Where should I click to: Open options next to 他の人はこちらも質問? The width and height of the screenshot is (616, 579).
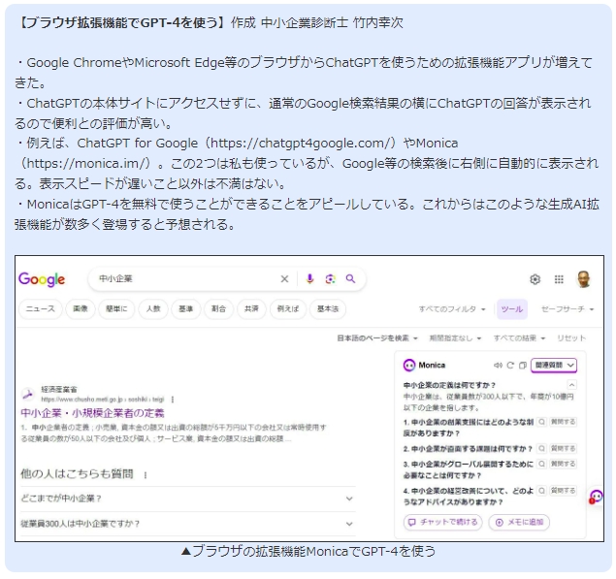(146, 475)
